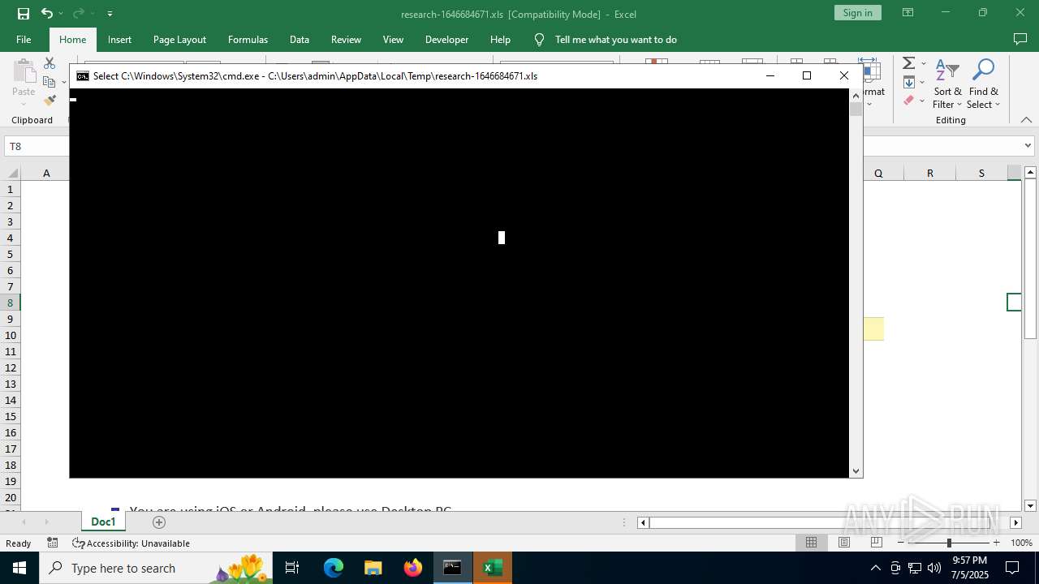Screen dimensions: 1039x584
Task: Open Sort & Filter menu
Action: 947,84
